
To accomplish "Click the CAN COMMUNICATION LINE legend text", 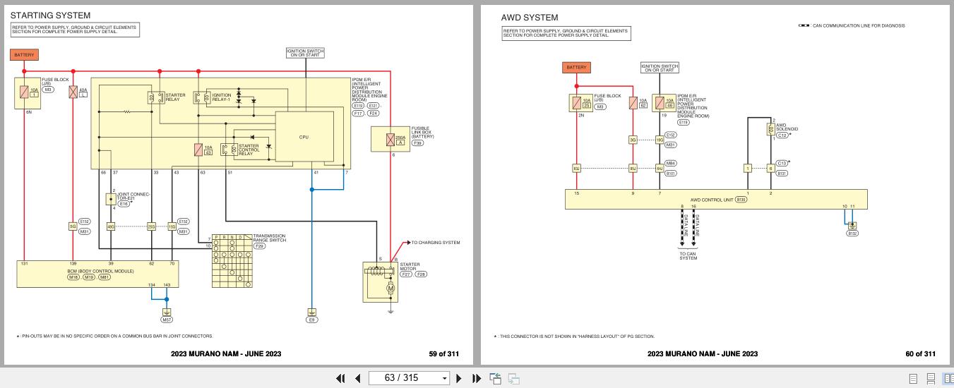I will coord(859,26).
